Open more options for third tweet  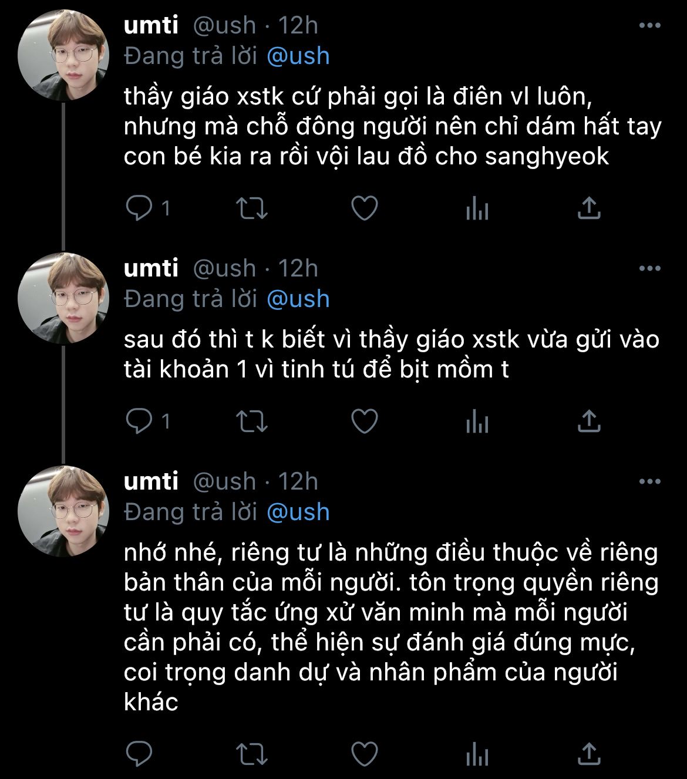(649, 482)
